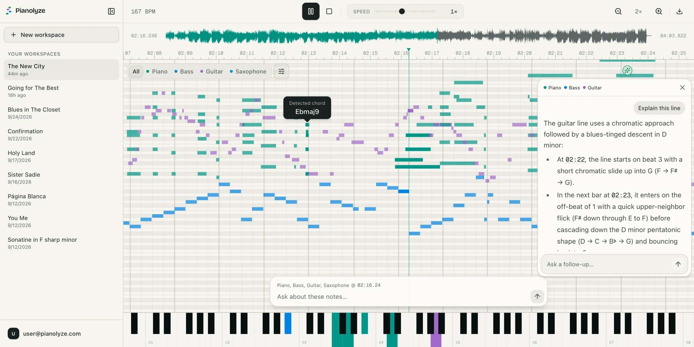The height and width of the screenshot is (347, 694).
Task: Click the speed slider knob
Action: [402, 11]
